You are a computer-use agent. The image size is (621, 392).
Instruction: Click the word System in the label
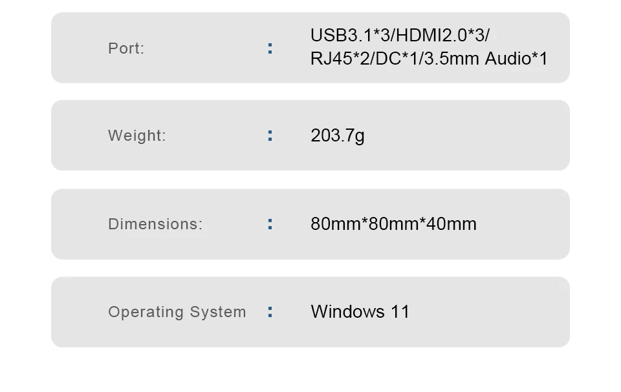(x=218, y=312)
